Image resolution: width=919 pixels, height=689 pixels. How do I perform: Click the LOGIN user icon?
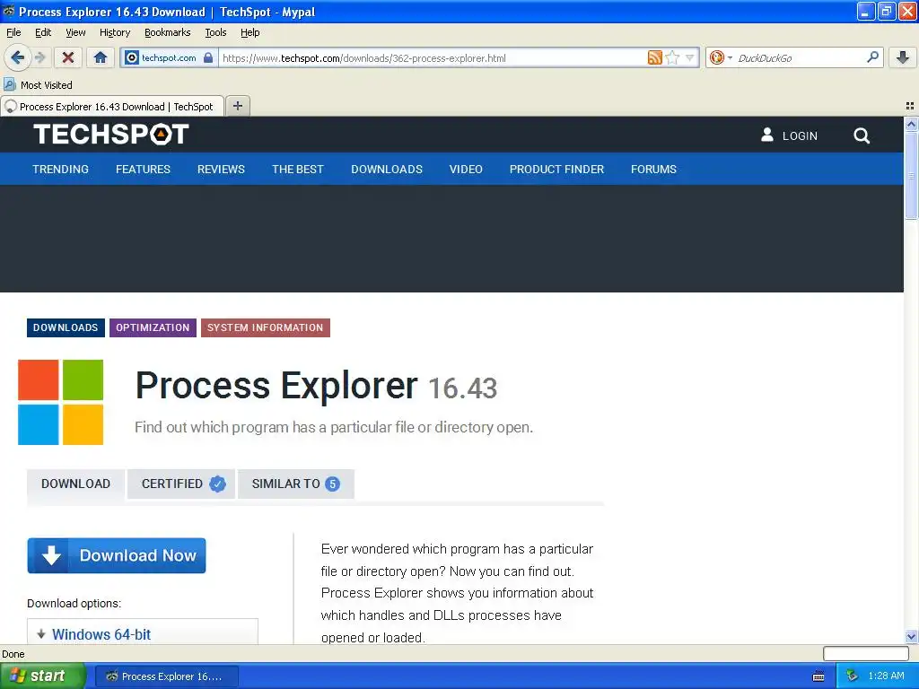766,135
